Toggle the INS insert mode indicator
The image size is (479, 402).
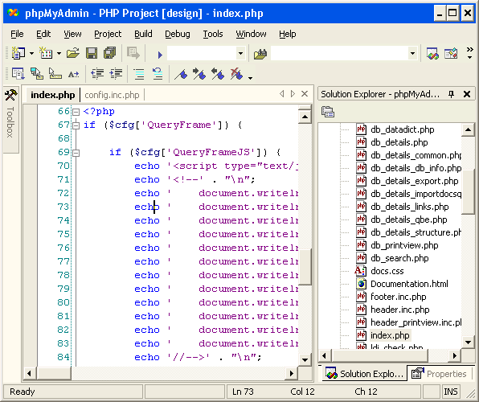[451, 392]
